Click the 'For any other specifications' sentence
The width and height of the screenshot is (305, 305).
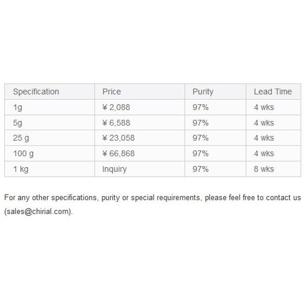pos(152,204)
